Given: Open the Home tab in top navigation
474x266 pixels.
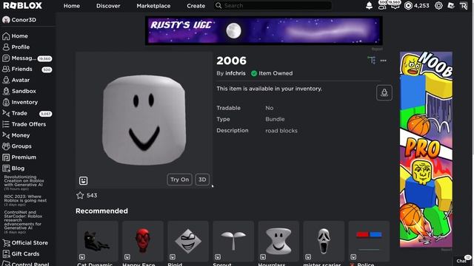Looking at the screenshot, I should (72, 6).
